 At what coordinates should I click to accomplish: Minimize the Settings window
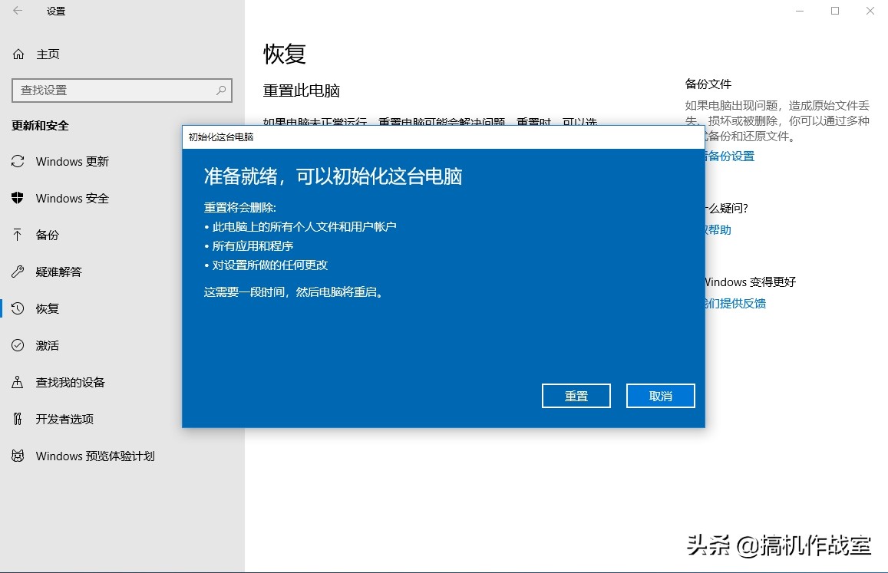(x=799, y=11)
